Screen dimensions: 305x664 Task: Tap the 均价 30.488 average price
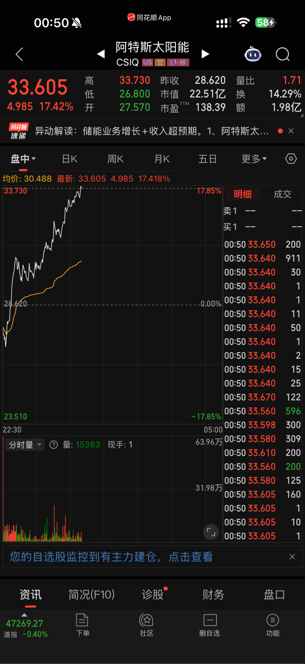click(x=27, y=179)
